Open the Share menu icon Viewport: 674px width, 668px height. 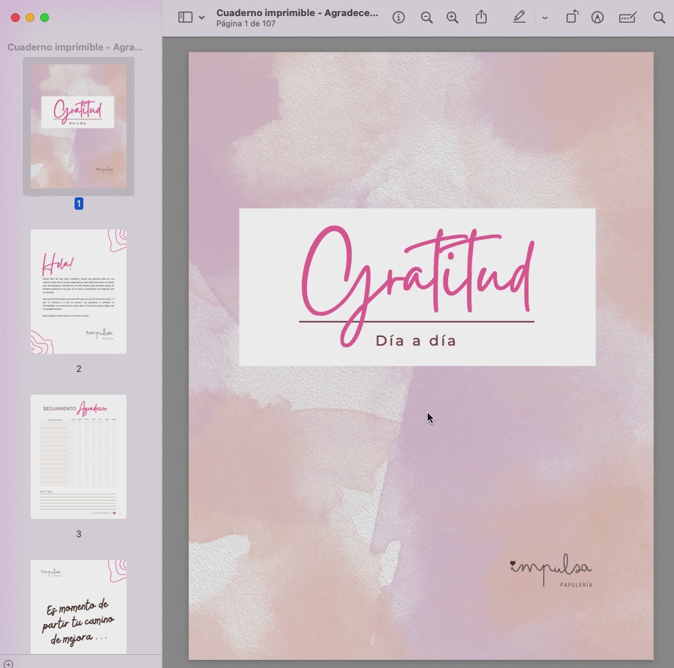[x=481, y=18]
